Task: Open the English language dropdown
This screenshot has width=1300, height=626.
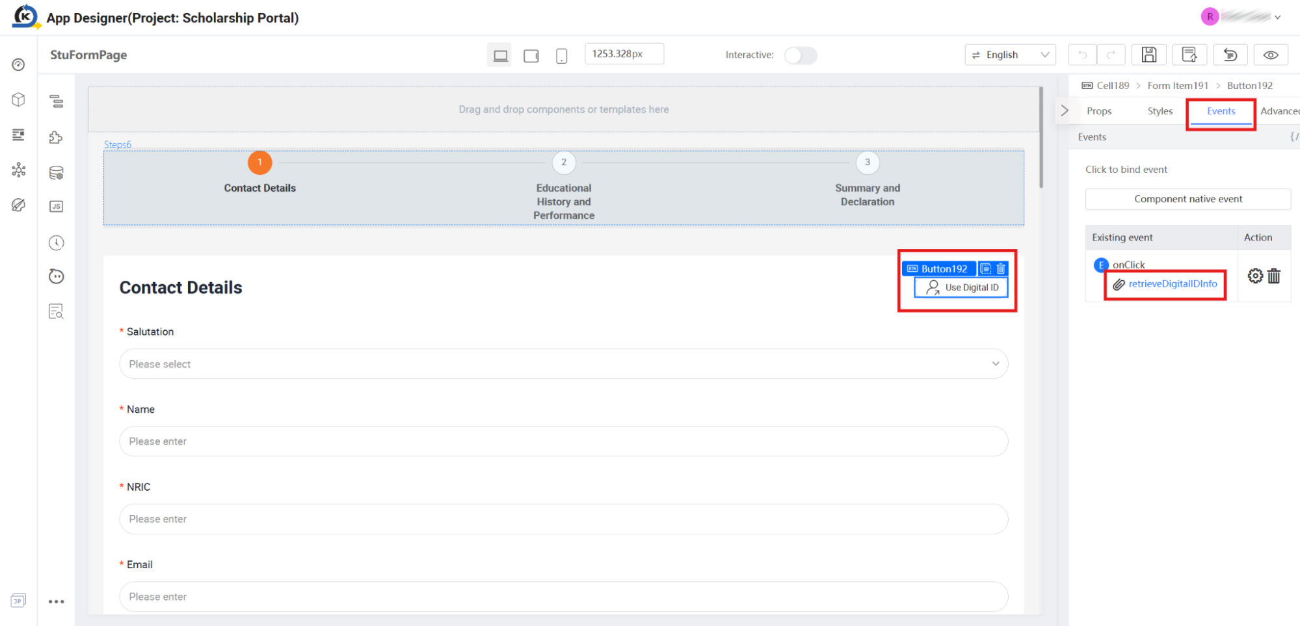Action: point(1010,55)
